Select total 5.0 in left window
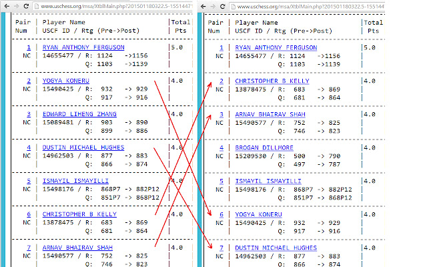Image resolution: width=427 pixels, height=267 pixels. [177, 47]
